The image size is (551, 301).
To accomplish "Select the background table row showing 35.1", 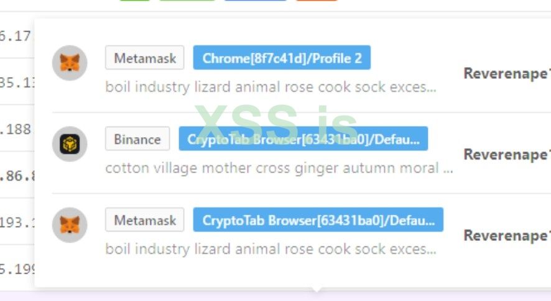I will point(17,83).
